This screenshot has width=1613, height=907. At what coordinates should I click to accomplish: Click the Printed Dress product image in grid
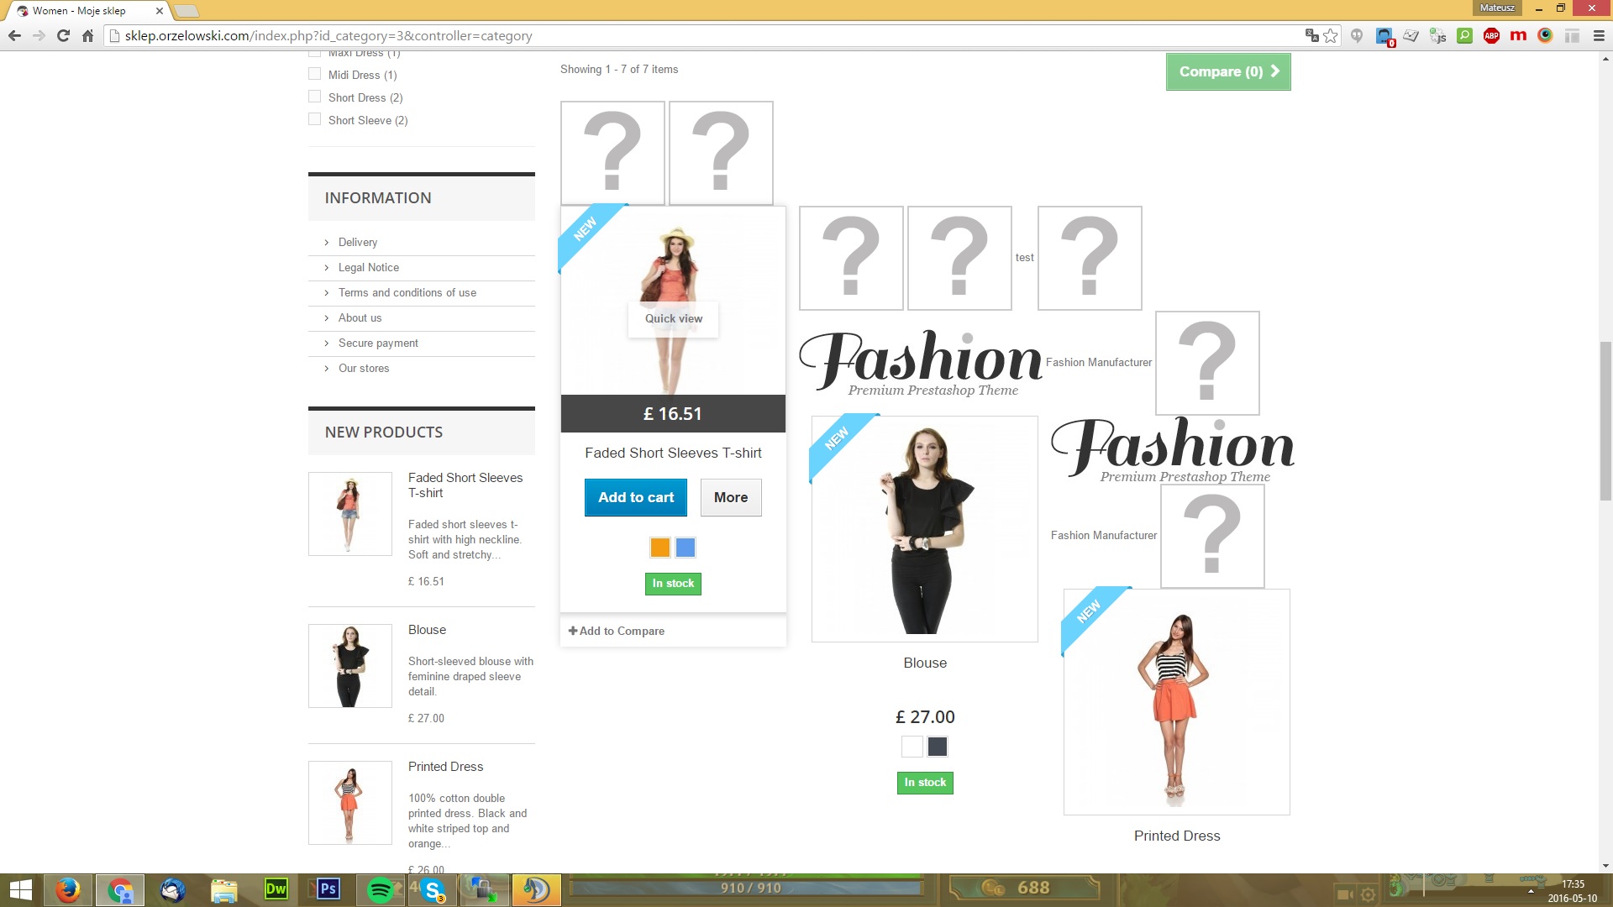pyautogui.click(x=1177, y=702)
